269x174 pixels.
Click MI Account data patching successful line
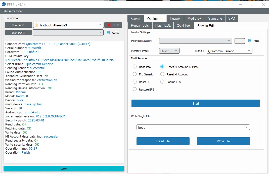click(32, 137)
